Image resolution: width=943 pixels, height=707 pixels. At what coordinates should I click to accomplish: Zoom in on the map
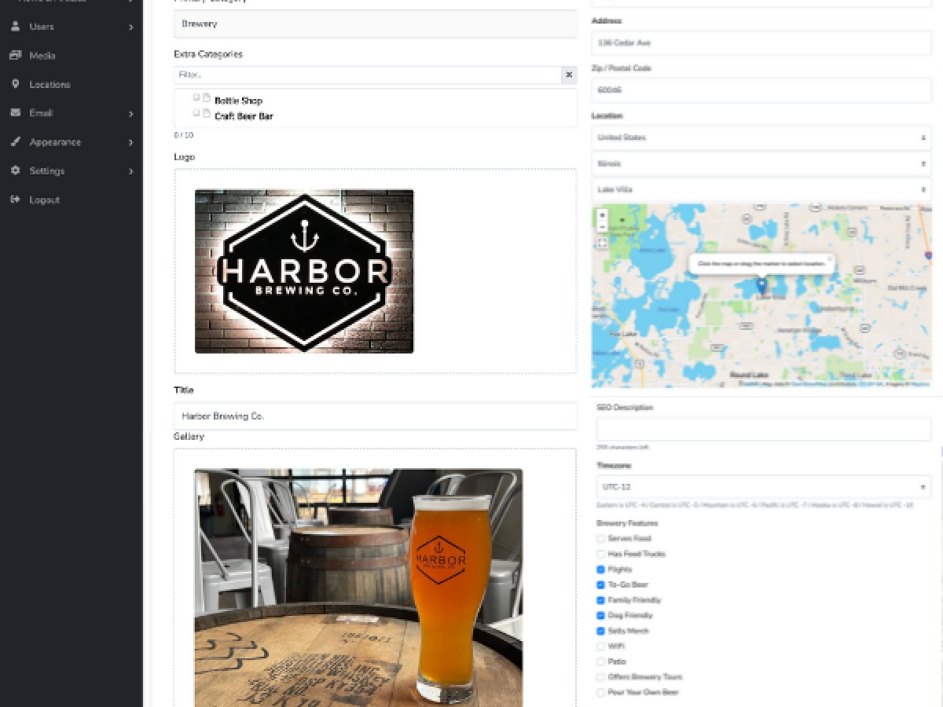(603, 215)
